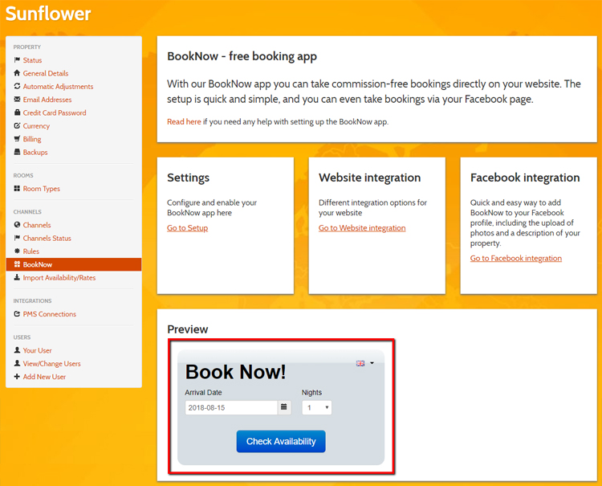This screenshot has height=486, width=602.
Task: Open the Rules page
Action: click(31, 251)
